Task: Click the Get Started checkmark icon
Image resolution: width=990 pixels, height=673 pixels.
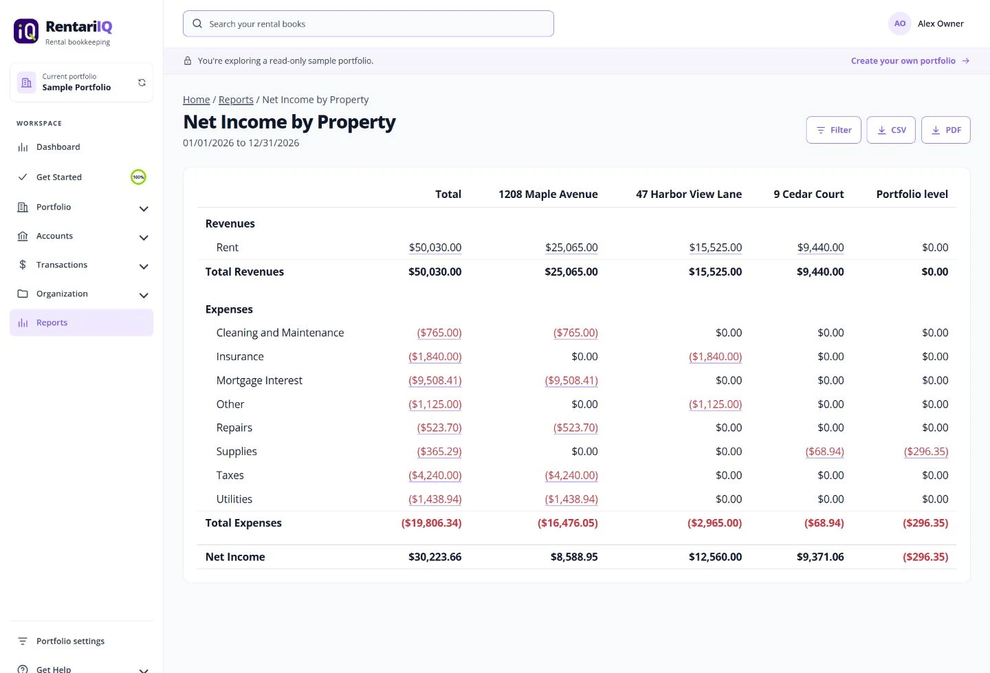Action: 23,177
